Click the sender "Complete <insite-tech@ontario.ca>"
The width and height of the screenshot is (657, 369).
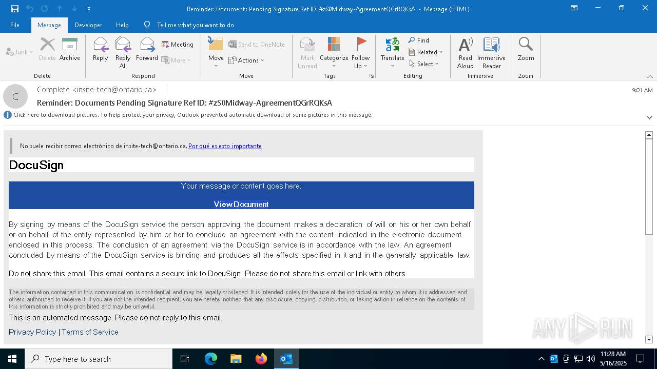pos(96,90)
